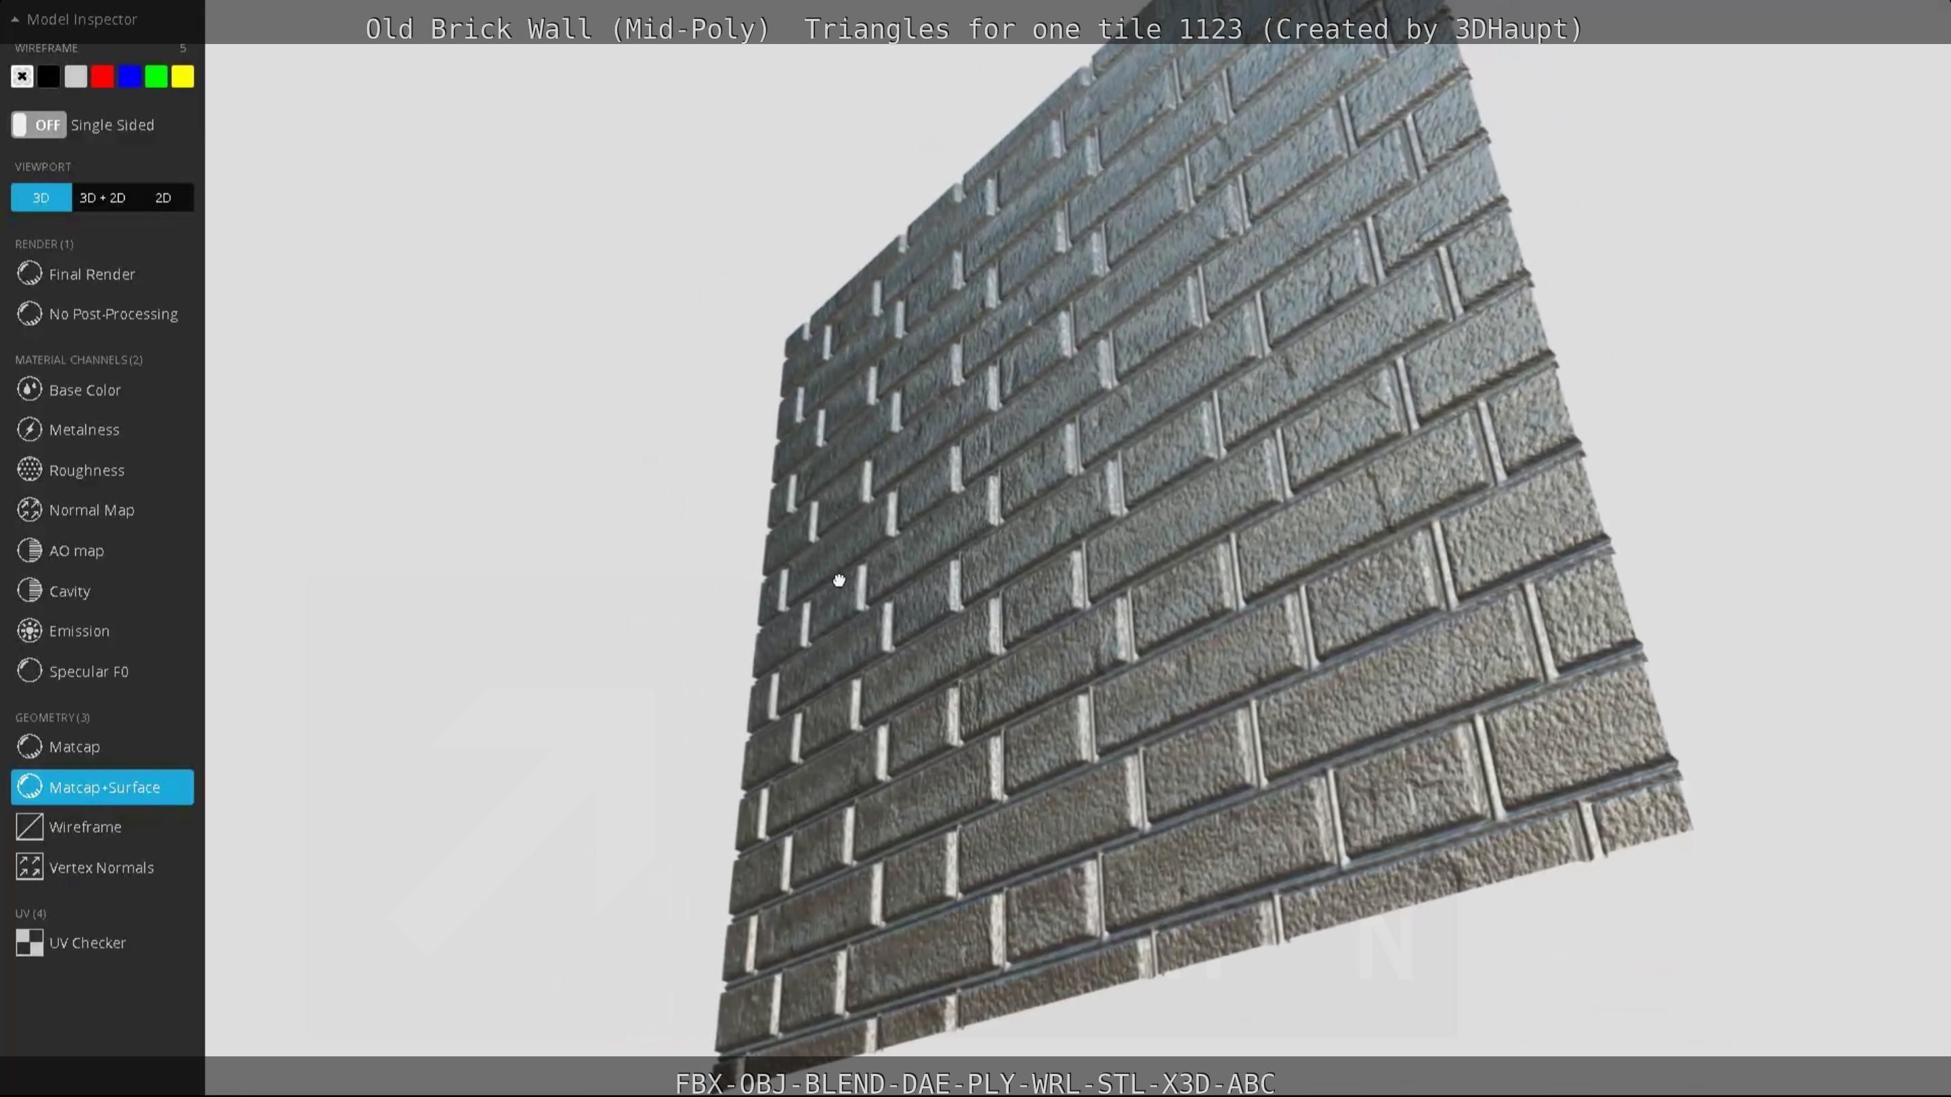
Task: Switch viewport to 3D + 2D tab
Action: [102, 198]
